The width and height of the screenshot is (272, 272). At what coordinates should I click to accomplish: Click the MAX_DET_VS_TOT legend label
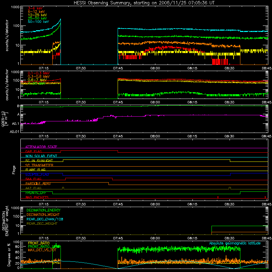(x=42, y=250)
